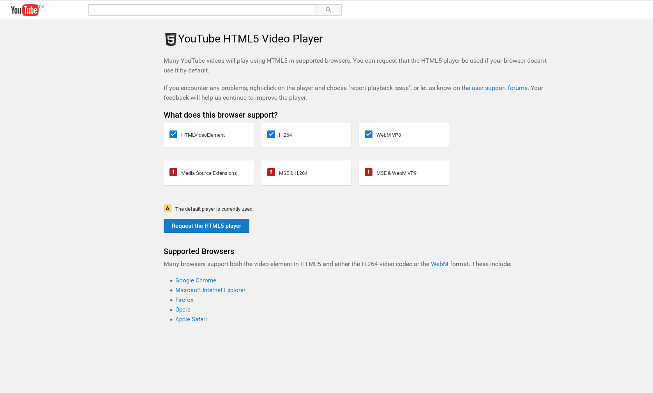Screen dimensions: 653x393
Task: Open the Apple Safari link
Action: click(x=191, y=319)
